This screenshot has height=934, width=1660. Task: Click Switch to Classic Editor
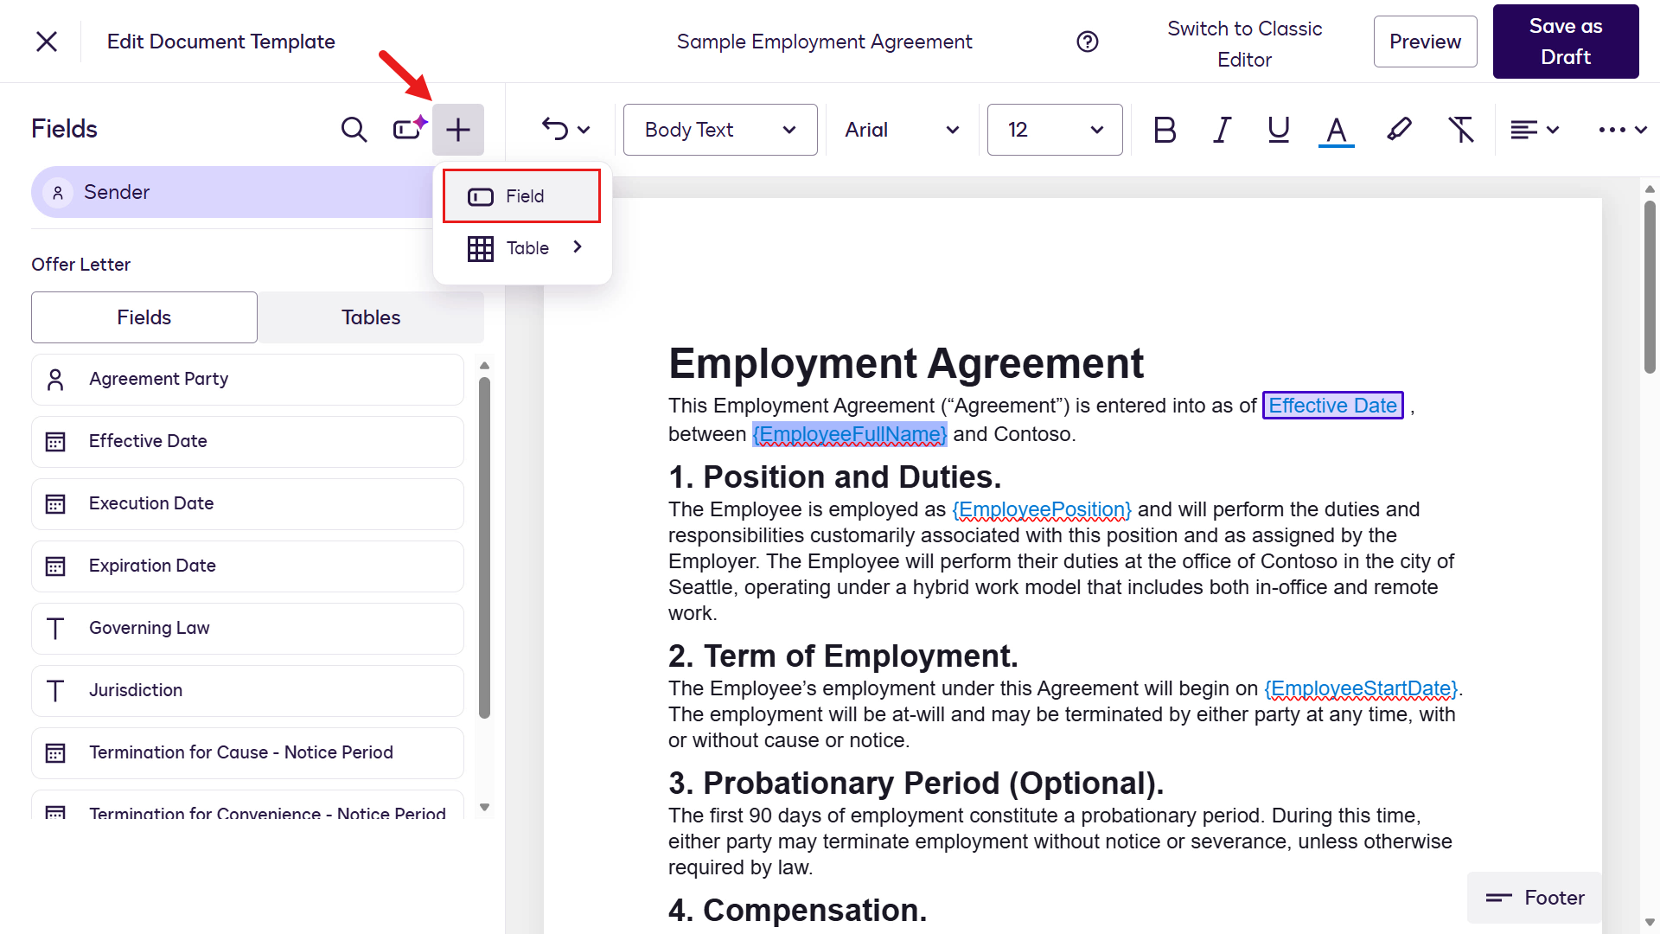(x=1244, y=44)
